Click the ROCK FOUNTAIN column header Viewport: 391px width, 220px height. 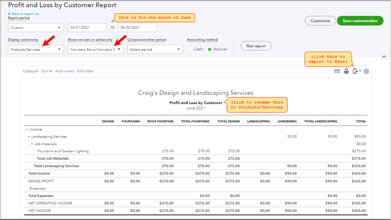[x=160, y=121]
